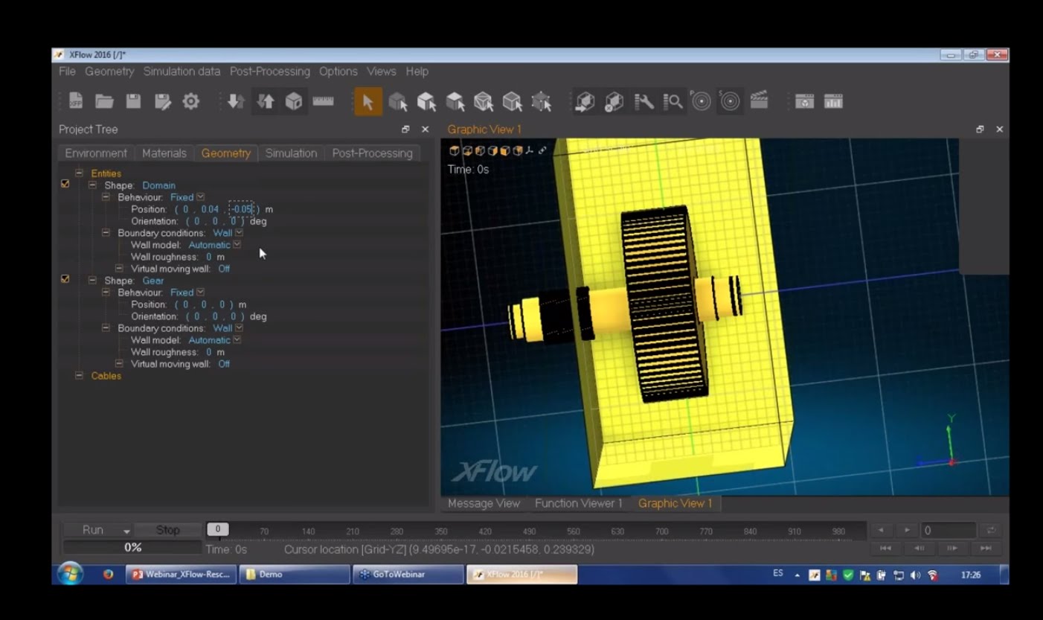Open the Help menu
Image resolution: width=1043 pixels, height=620 pixels.
(417, 71)
